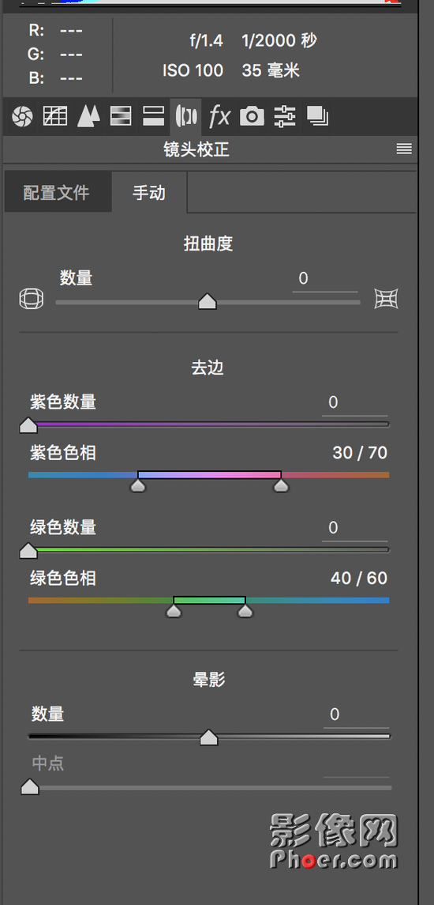This screenshot has width=434, height=905.
Task: Open the Split Toning panel icon
Action: 153,117
